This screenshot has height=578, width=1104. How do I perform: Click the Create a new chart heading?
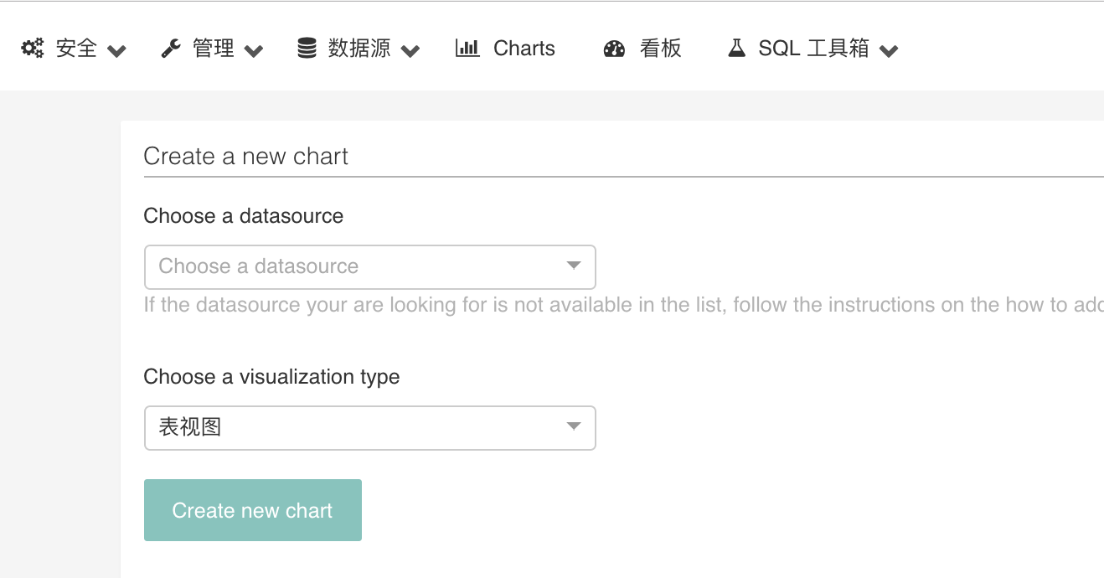point(246,157)
